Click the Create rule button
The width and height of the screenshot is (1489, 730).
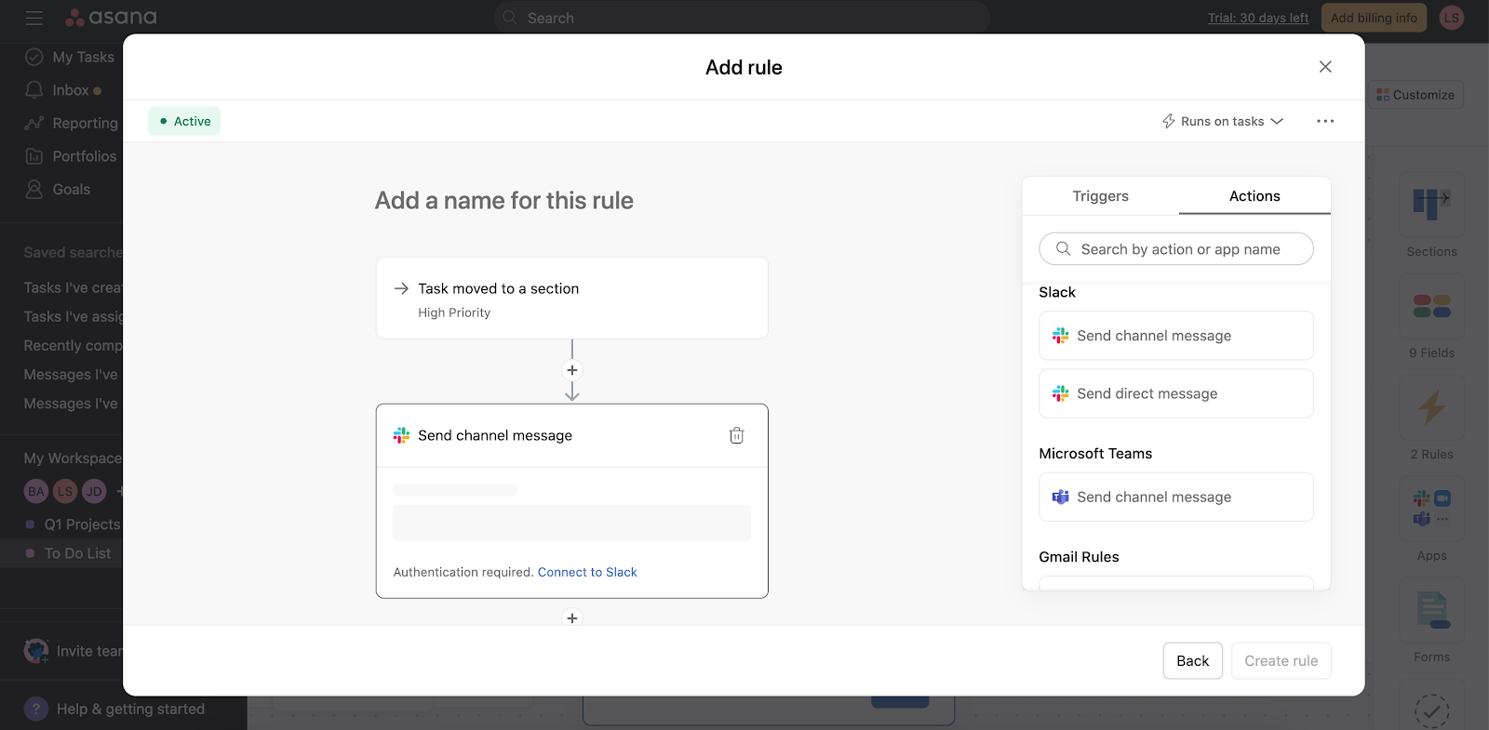pos(1281,661)
